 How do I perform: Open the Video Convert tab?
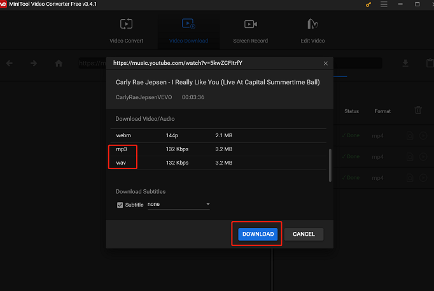[x=126, y=31]
